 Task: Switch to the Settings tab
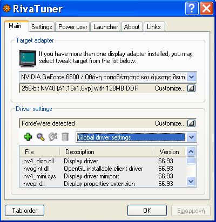(42, 27)
